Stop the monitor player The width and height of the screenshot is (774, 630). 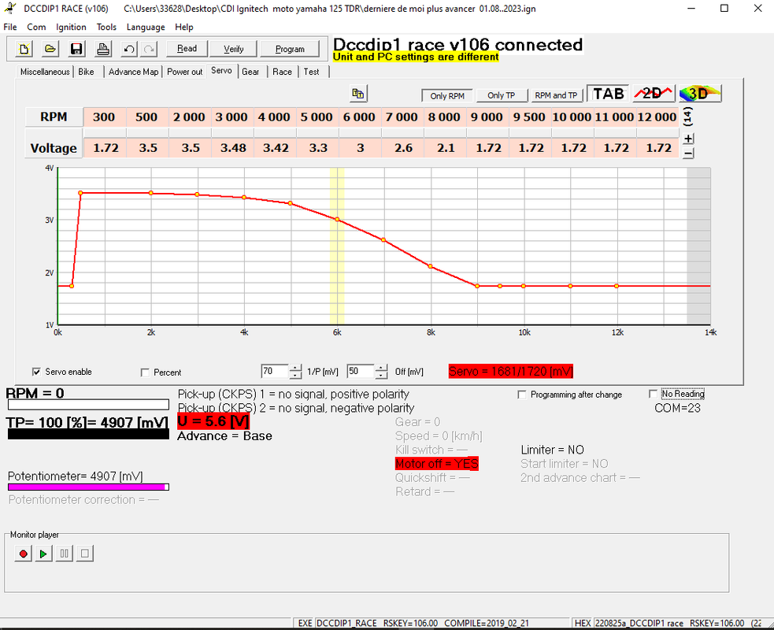(84, 554)
